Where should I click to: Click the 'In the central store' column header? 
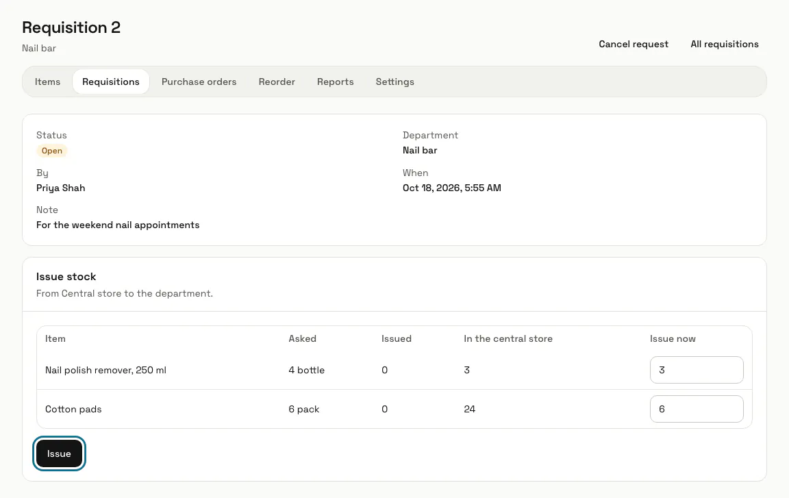(x=508, y=338)
